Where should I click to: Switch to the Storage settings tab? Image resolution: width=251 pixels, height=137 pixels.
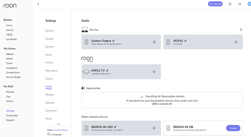(49, 38)
